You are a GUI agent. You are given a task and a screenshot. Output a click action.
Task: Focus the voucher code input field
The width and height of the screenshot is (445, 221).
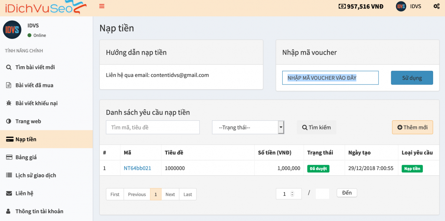point(330,78)
